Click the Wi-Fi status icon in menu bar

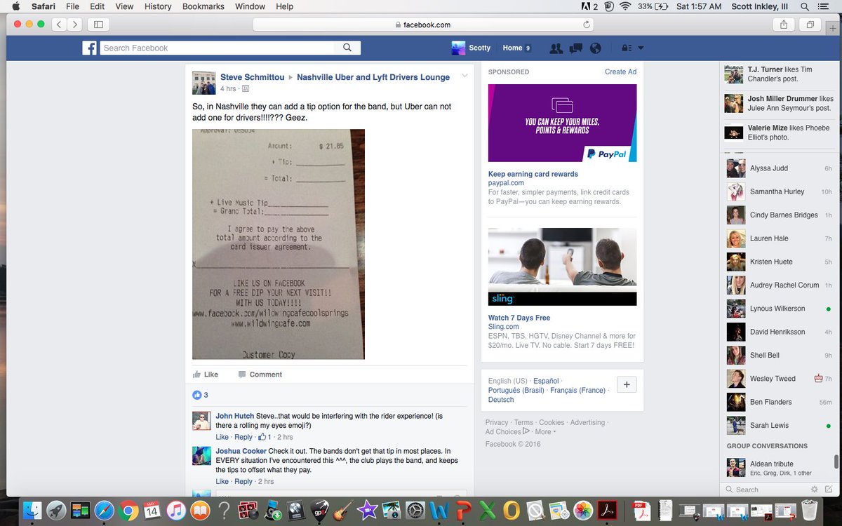click(625, 6)
